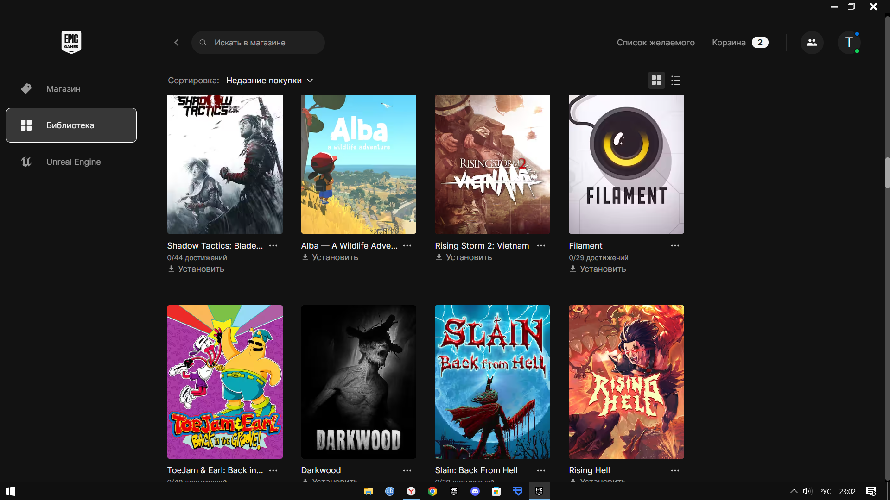Image resolution: width=890 pixels, height=500 pixels.
Task: Go back using the left chevron arrow
Action: pyautogui.click(x=177, y=43)
